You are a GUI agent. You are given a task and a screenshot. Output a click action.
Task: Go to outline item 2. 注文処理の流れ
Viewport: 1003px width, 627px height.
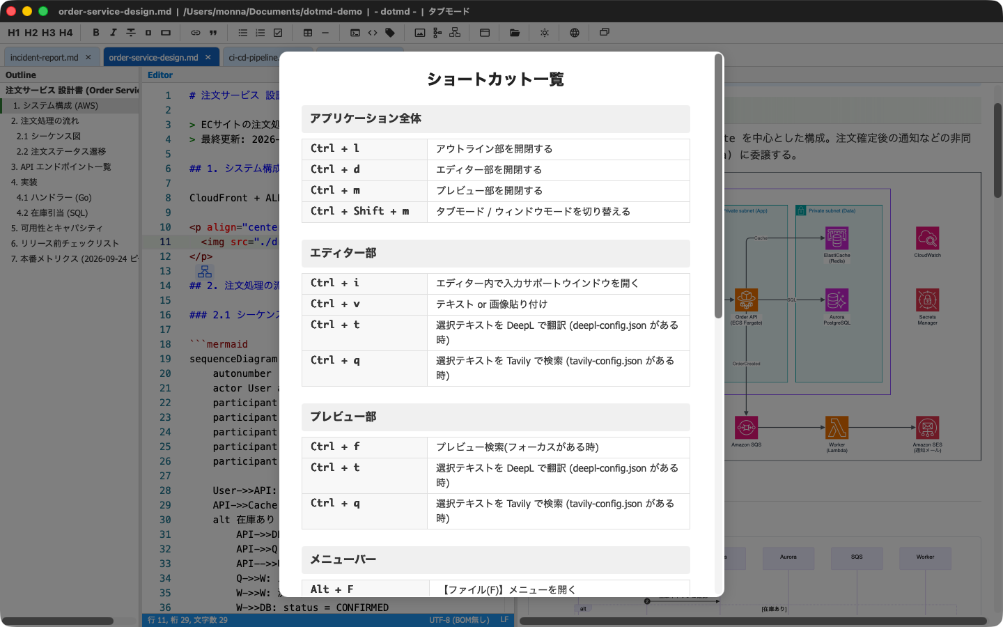pos(70,121)
